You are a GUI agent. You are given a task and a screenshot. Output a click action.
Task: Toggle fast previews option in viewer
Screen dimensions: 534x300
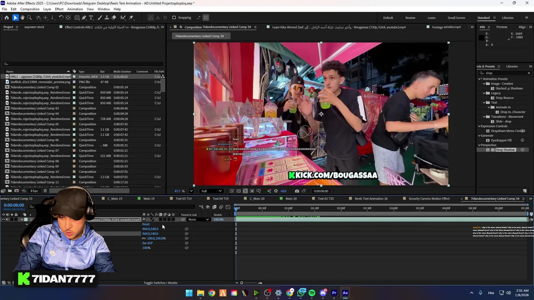pyautogui.click(x=232, y=191)
